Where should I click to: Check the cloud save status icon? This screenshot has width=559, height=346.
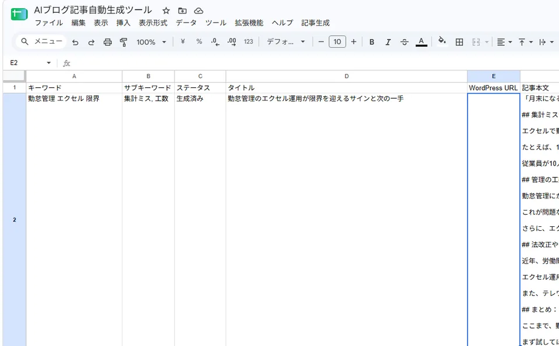(199, 10)
